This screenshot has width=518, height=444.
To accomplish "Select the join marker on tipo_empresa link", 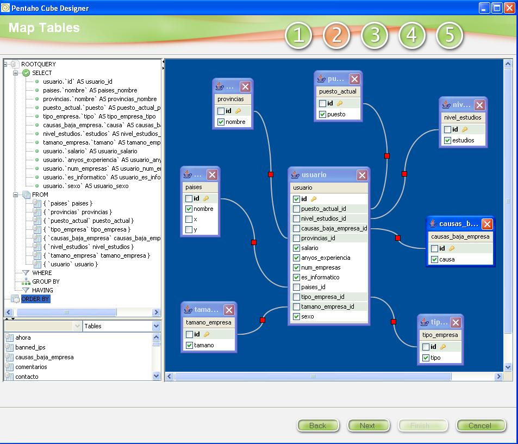I will tap(394, 322).
